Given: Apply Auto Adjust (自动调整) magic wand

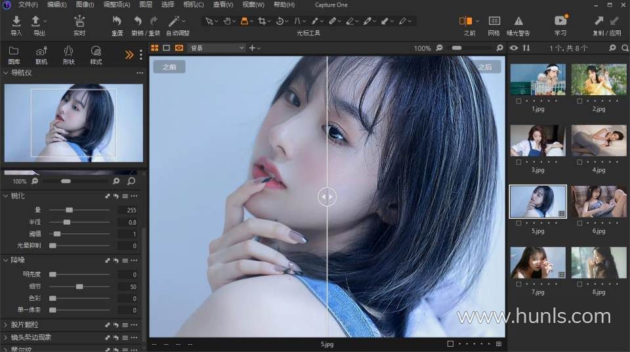Looking at the screenshot, I should point(174,21).
